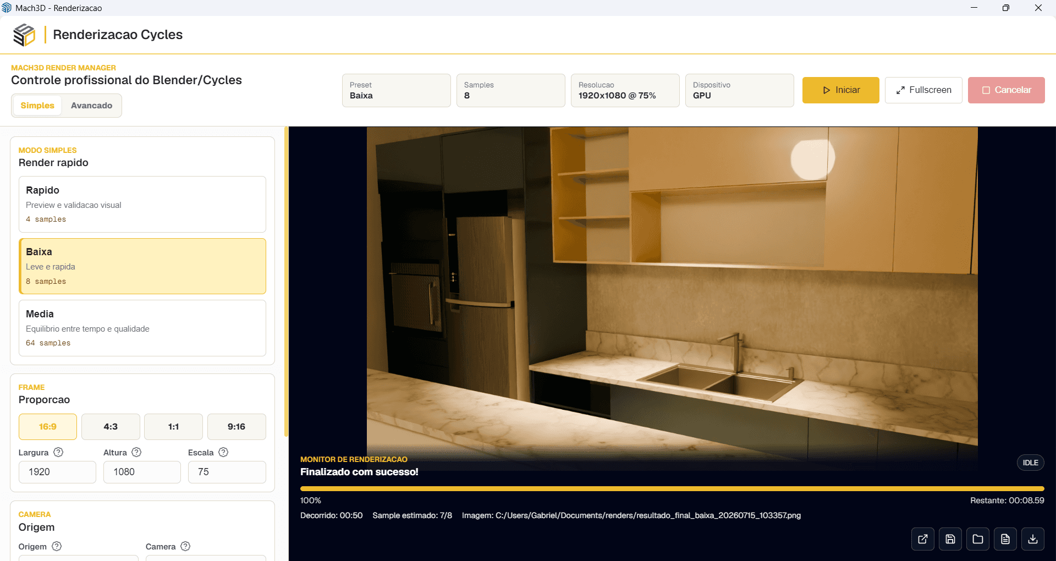
Task: Cancel the render with Cancelar
Action: 1007,90
